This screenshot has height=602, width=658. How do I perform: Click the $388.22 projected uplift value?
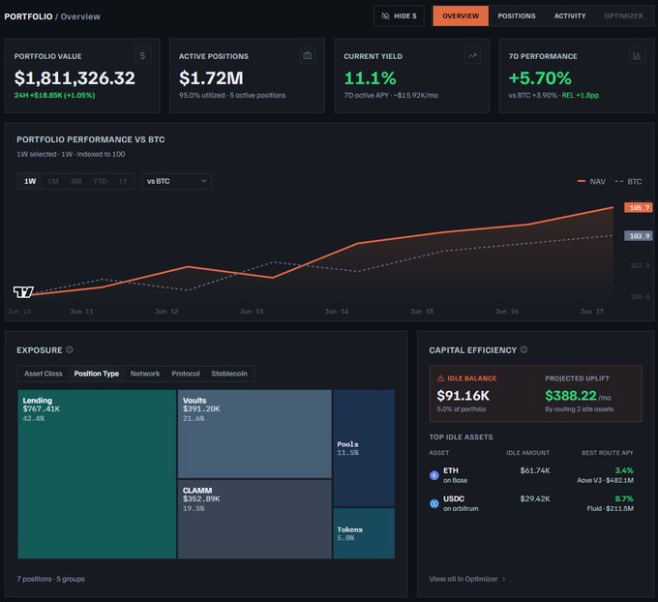pyautogui.click(x=571, y=396)
